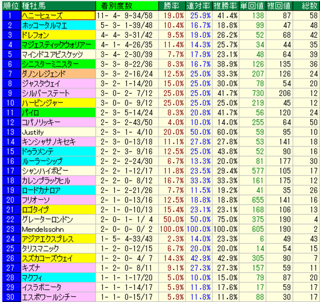Sort by the 総数 column header
The width and height of the screenshot is (320, 302).
click(306, 6)
